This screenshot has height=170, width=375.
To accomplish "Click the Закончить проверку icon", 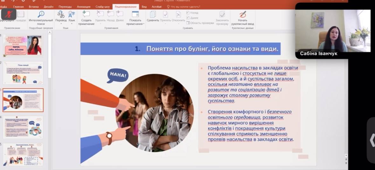I will coord(222,14).
